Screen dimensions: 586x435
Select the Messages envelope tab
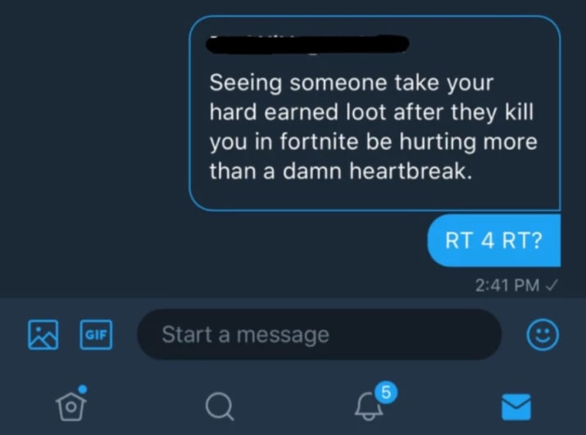click(516, 406)
